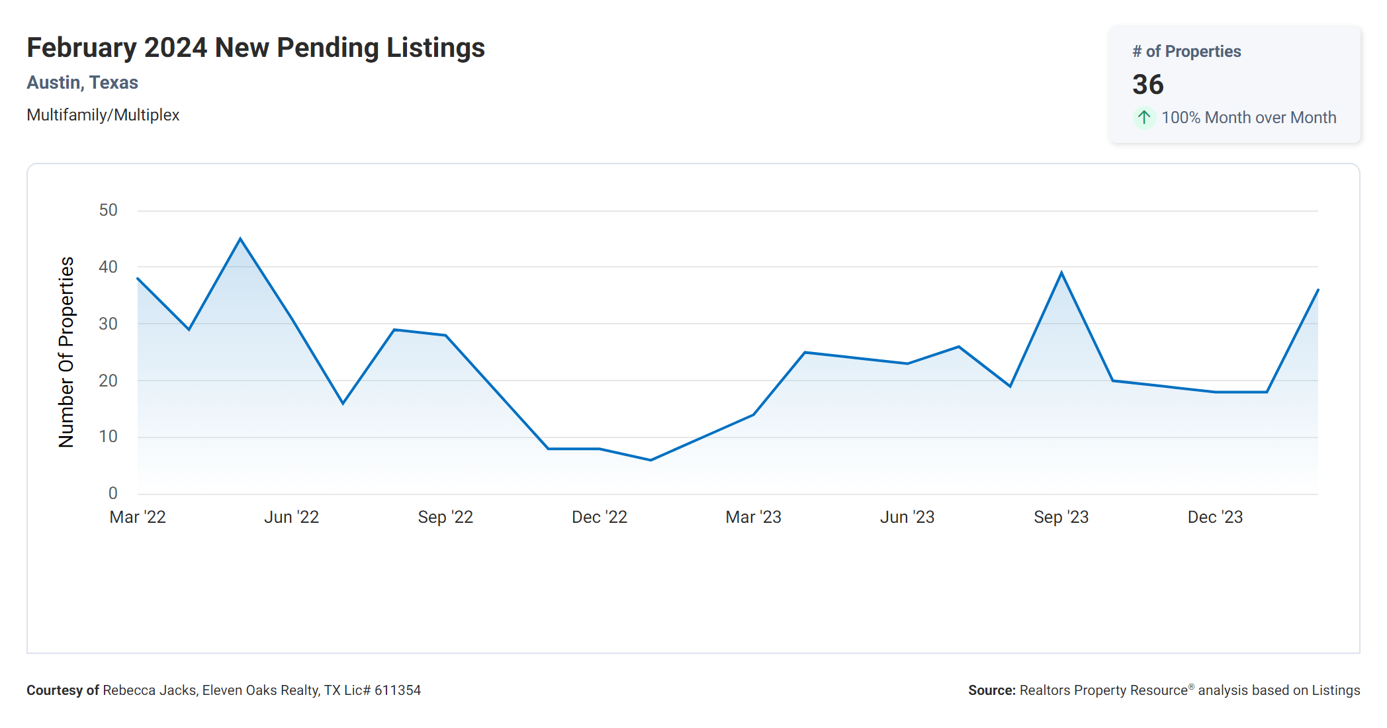Image resolution: width=1387 pixels, height=728 pixels.
Task: Click the 'Dec '22' x-axis label
Action: [x=600, y=517]
